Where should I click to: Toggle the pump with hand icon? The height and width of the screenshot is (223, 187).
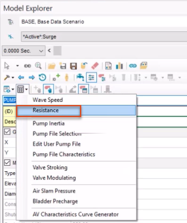coord(48,89)
